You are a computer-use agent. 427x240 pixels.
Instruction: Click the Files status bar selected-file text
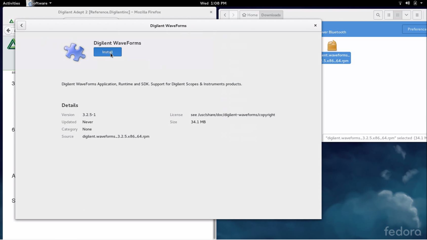376,138
